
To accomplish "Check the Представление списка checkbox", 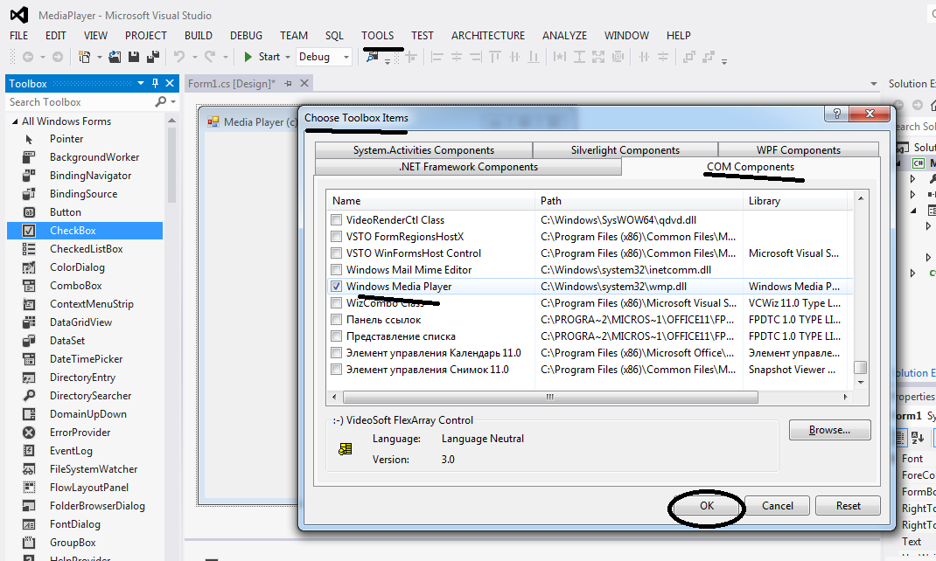I will [337, 336].
